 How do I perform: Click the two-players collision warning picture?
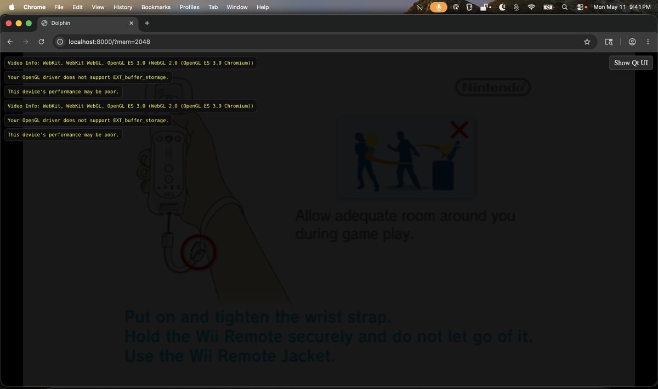[406, 157]
